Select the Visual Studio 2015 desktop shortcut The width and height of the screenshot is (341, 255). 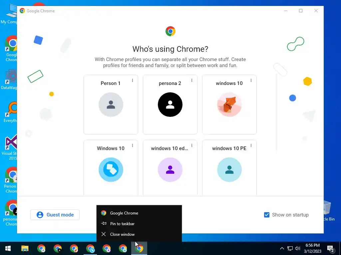point(9,147)
